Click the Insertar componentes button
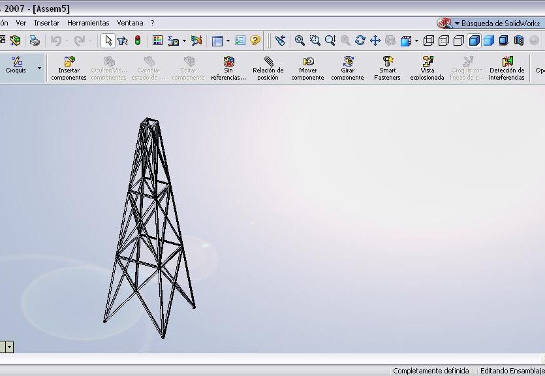545x376 pixels. tap(69, 68)
